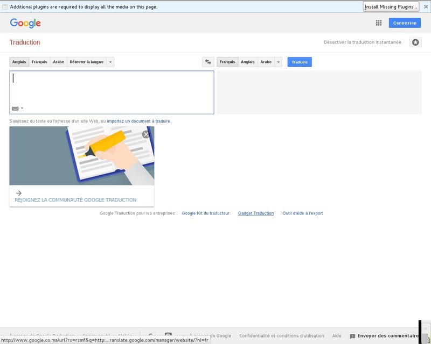Swap source and target languages

[x=208, y=62]
